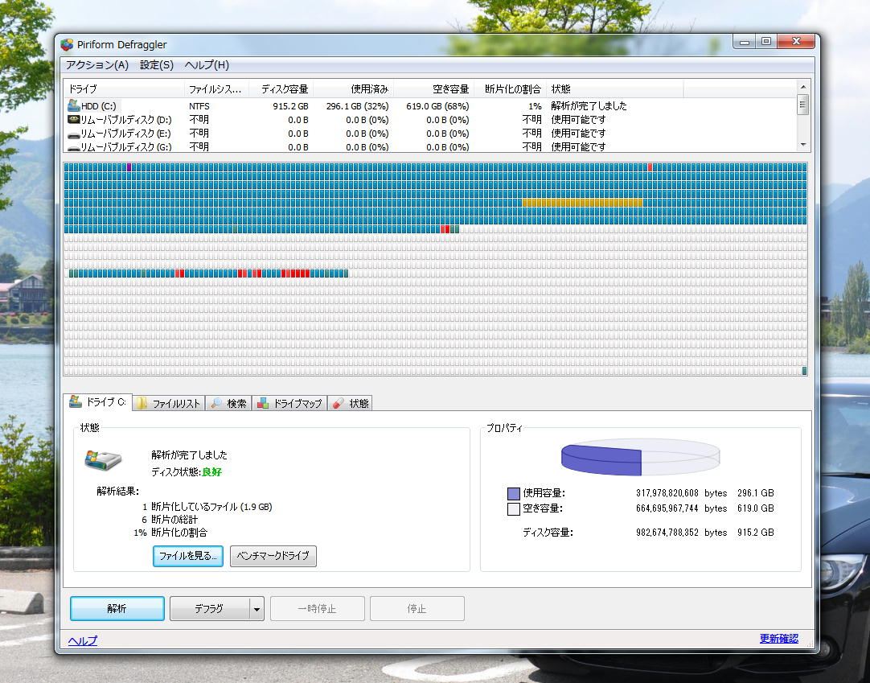Sort by the 使用済み column header
The width and height of the screenshot is (870, 683).
353,88
